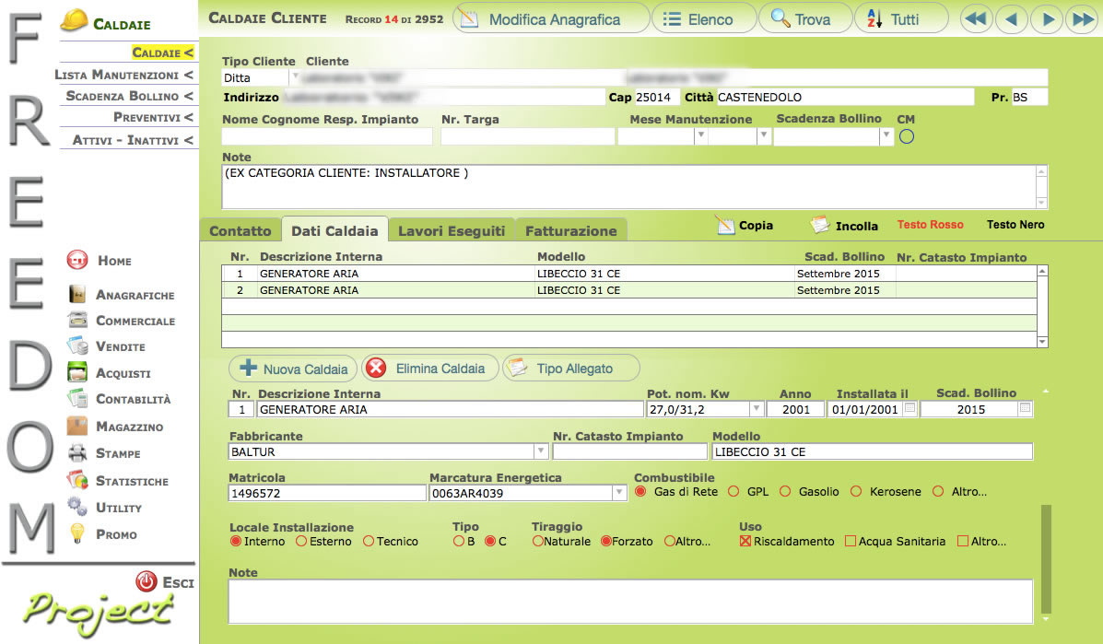Viewport: 1103px width, 644px height.
Task: Go to the last record arrow
Action: coord(1080,19)
